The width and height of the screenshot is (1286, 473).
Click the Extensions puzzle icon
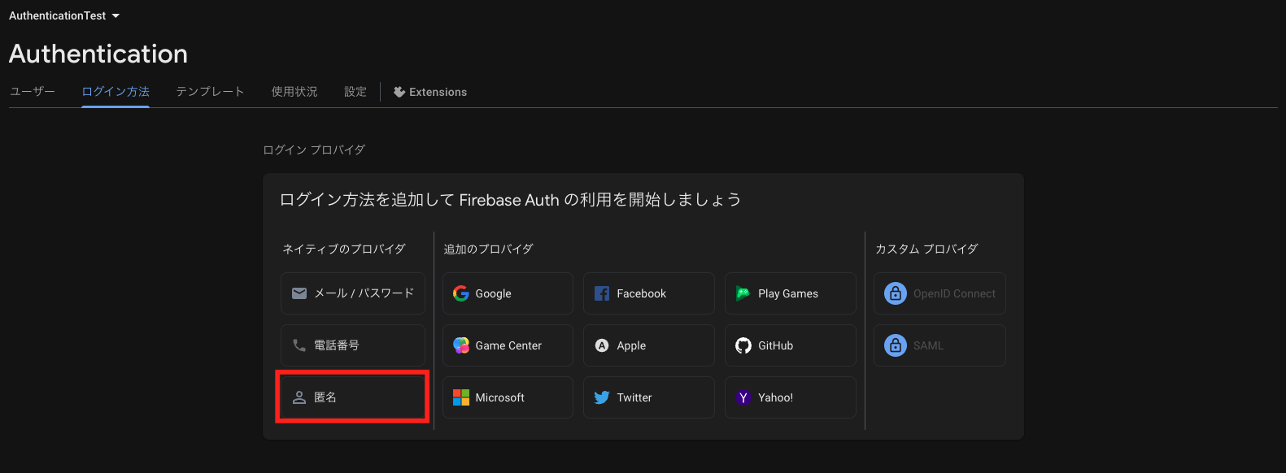point(399,92)
